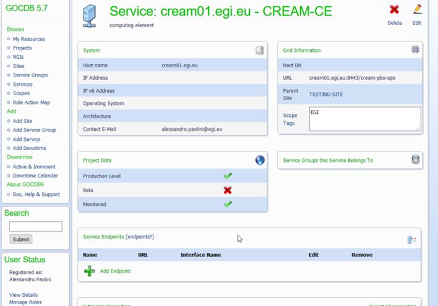The height and width of the screenshot is (306, 438).
Task: Click the red Delete cross icon
Action: (x=394, y=9)
